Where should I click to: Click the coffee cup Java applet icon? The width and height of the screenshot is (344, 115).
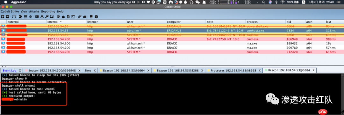[x=63, y=16]
